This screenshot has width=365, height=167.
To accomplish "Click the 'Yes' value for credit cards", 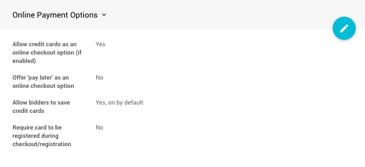I will (100, 44).
